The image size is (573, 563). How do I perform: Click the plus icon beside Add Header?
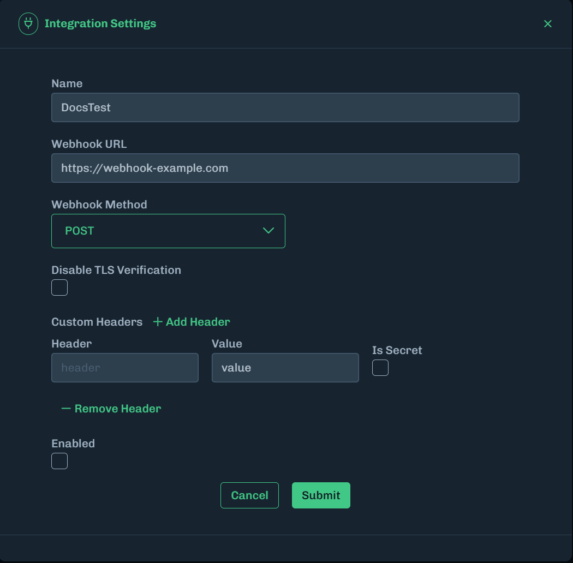(158, 322)
